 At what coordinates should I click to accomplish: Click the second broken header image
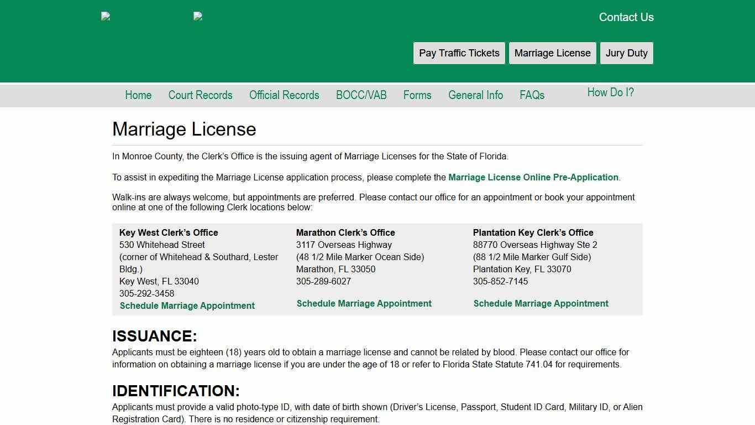point(199,17)
